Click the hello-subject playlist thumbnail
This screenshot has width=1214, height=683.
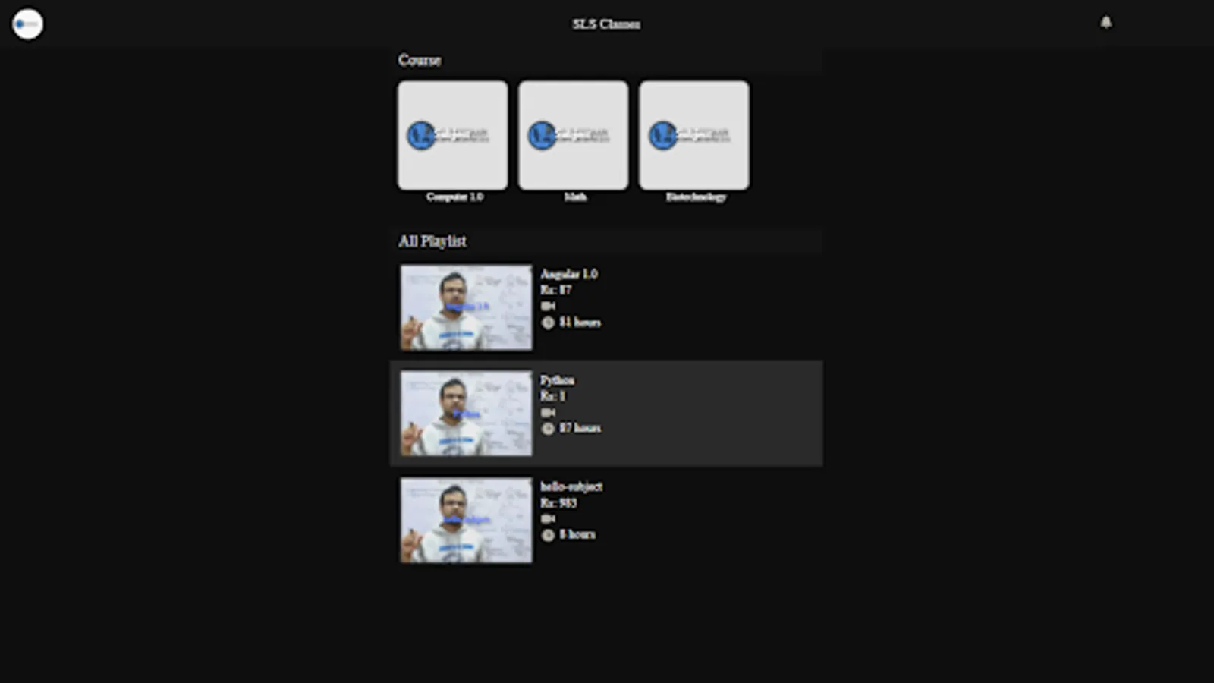pos(465,519)
